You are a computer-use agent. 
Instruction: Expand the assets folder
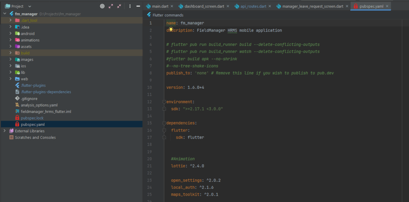click(10, 46)
